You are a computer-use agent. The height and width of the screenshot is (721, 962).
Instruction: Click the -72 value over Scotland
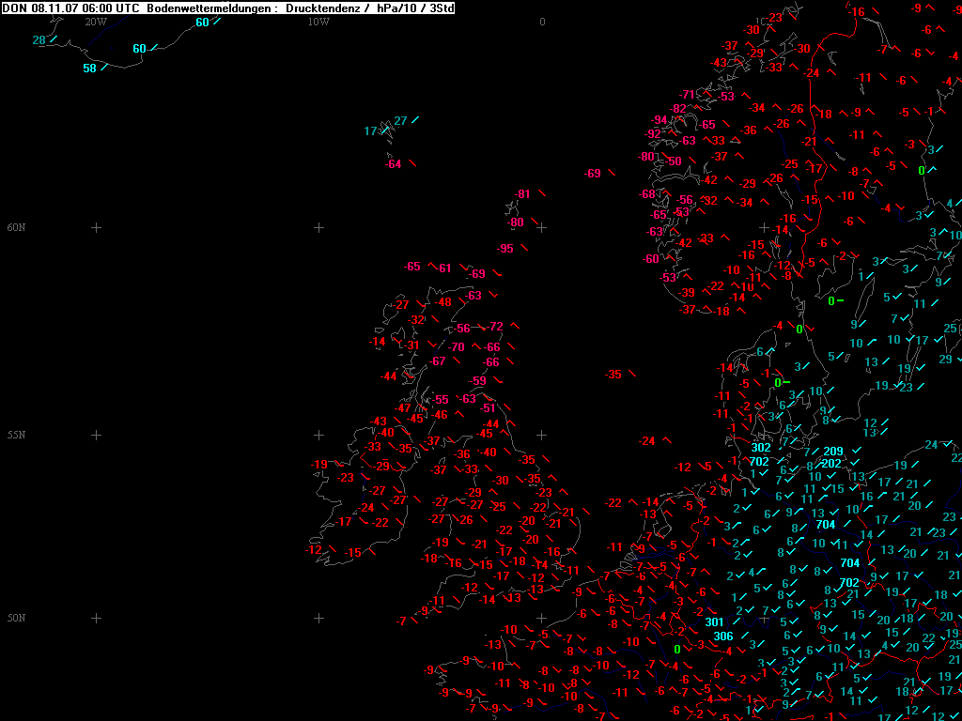pos(495,327)
